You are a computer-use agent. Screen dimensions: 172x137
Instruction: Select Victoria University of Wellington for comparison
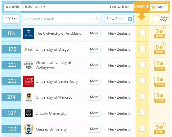pyautogui.click(x=143, y=65)
